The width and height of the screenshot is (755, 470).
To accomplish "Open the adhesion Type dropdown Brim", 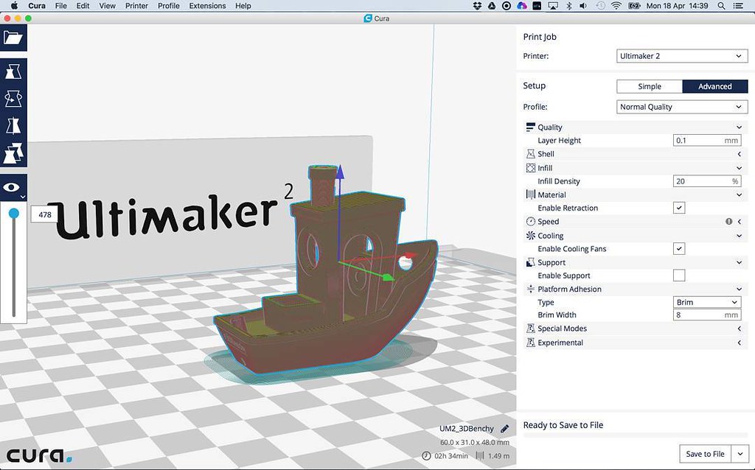I will pos(706,302).
